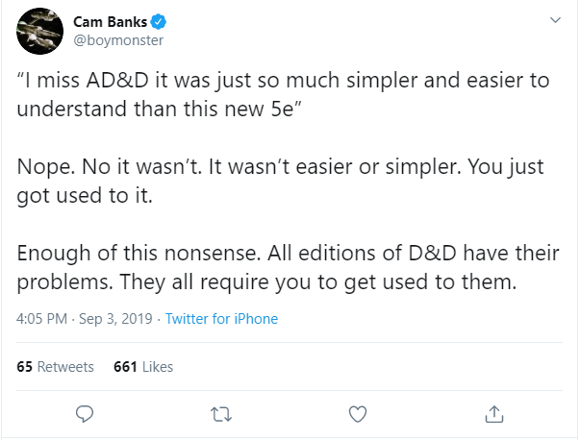Open the Twitter for iPhone source link

pyautogui.click(x=221, y=319)
